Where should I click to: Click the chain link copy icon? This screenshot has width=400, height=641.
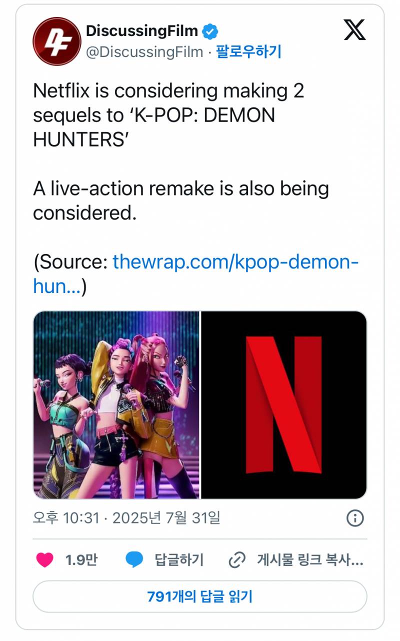point(235,560)
